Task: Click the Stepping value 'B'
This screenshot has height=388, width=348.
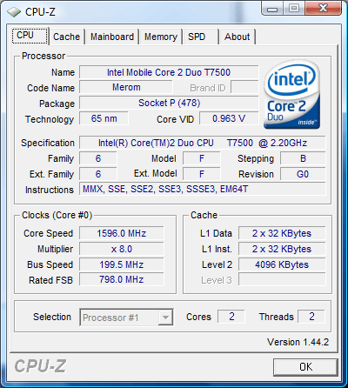Action: [303, 158]
